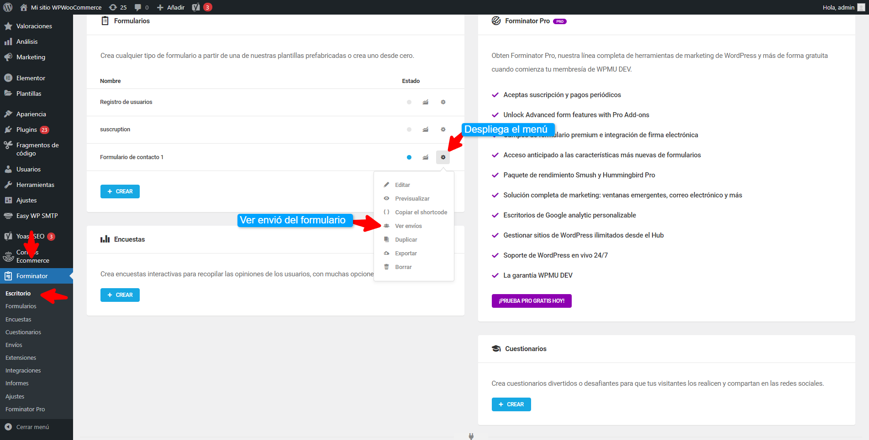This screenshot has width=869, height=440.
Task: Open Forminator Integraciones submenu
Action: 23,371
